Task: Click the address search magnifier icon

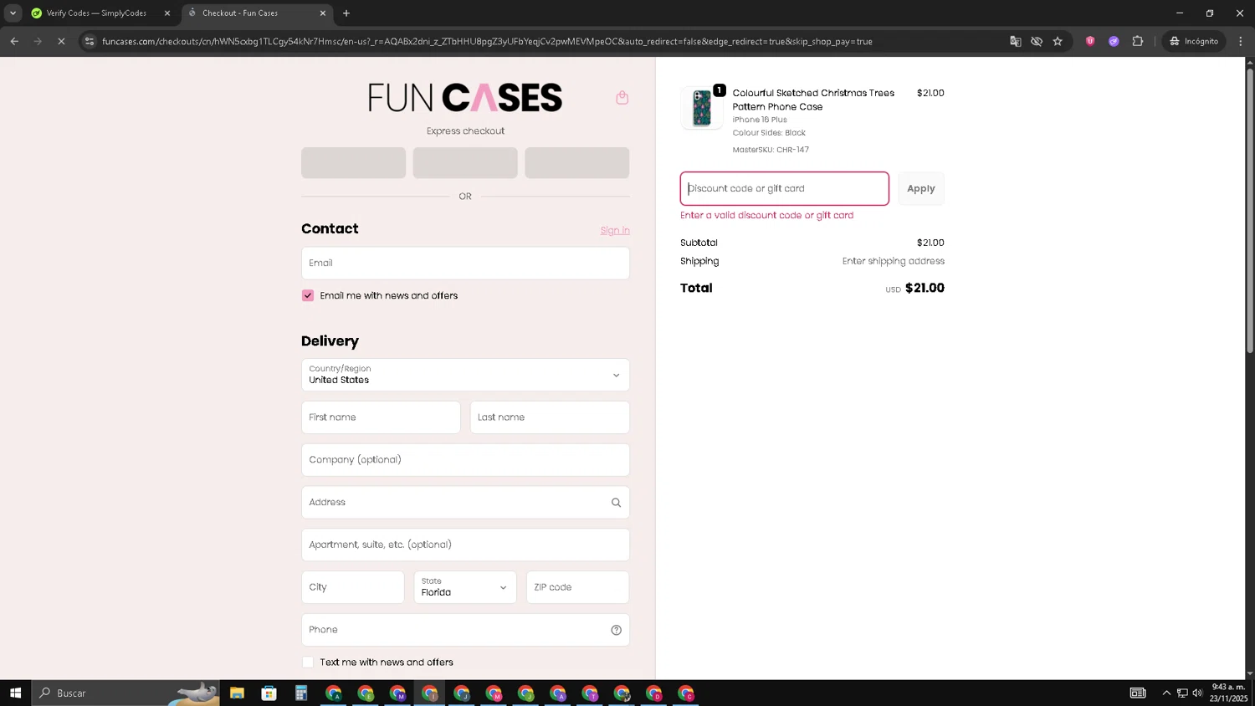Action: coord(616,503)
